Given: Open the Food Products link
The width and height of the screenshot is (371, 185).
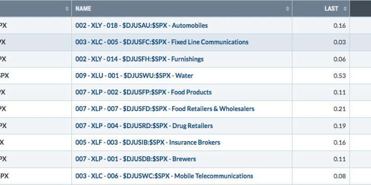Looking at the screenshot, I should [x=143, y=92].
